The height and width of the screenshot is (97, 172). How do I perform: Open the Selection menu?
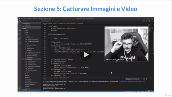click(x=29, y=18)
